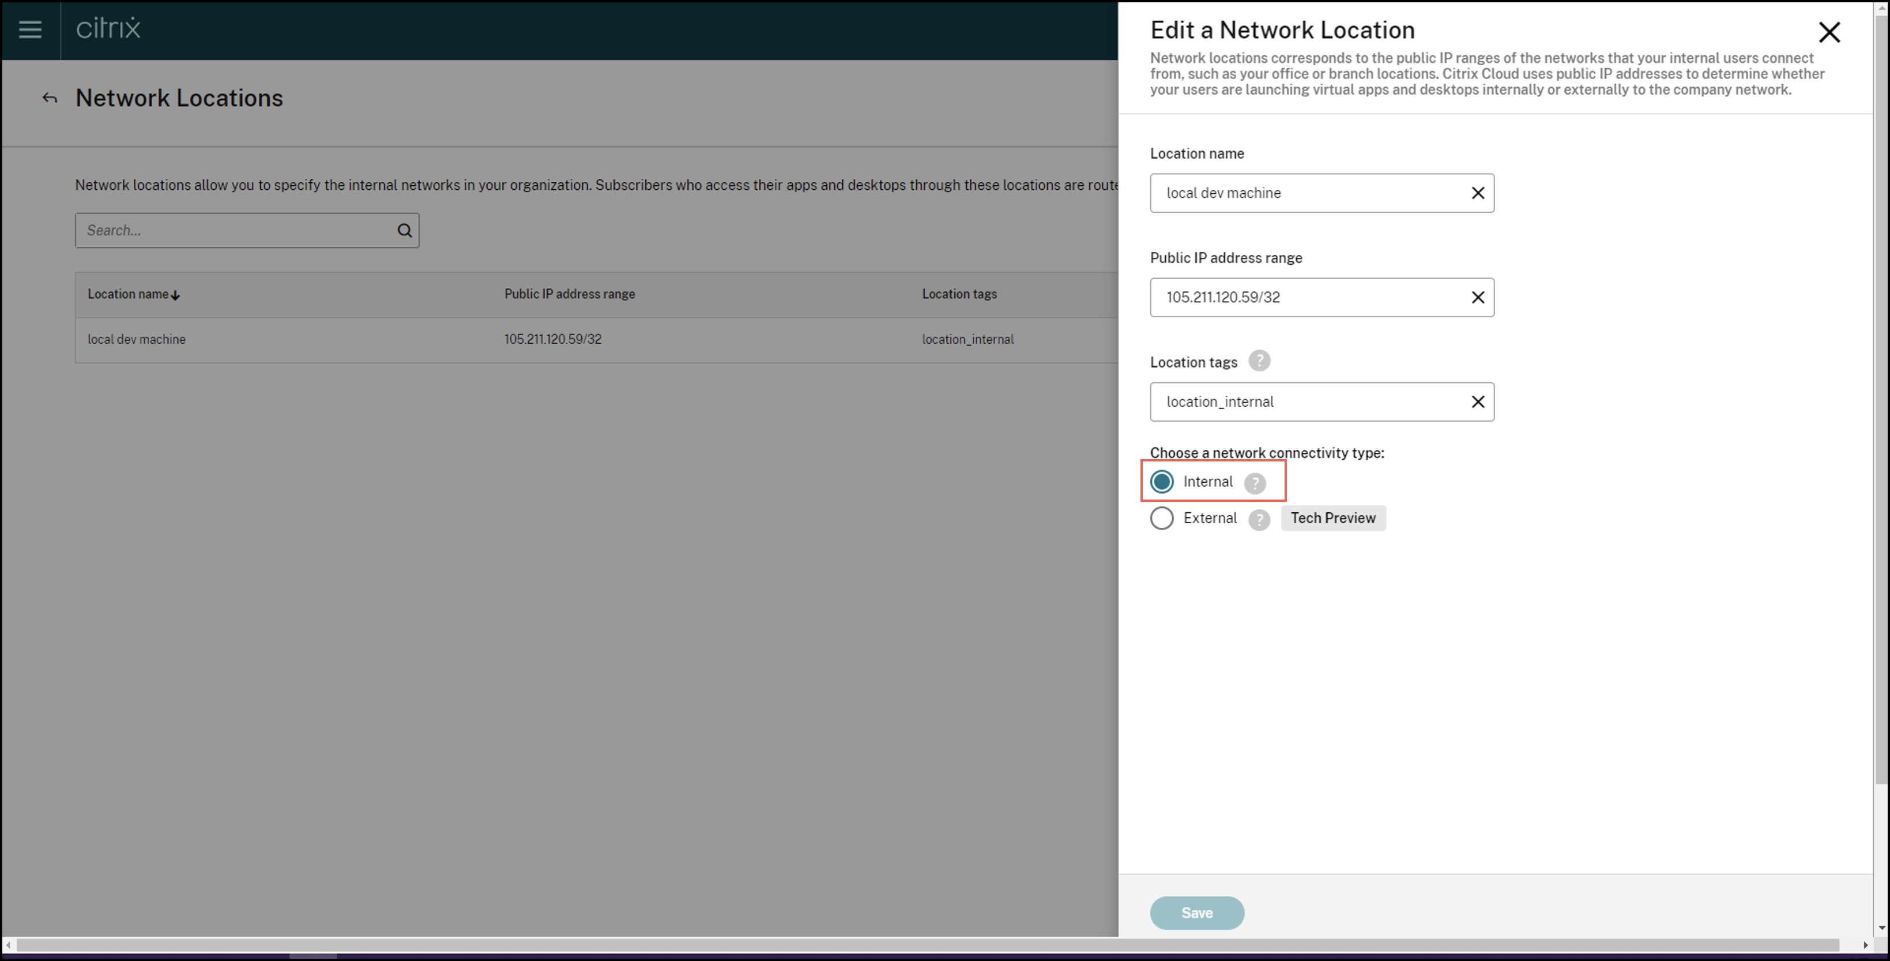The height and width of the screenshot is (961, 1890).
Task: Clear the Location name field
Action: 1478,193
